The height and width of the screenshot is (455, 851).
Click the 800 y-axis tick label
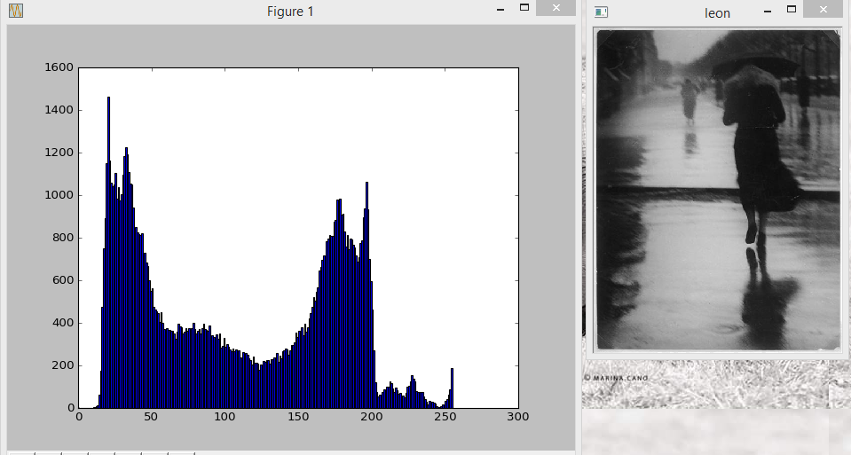62,238
